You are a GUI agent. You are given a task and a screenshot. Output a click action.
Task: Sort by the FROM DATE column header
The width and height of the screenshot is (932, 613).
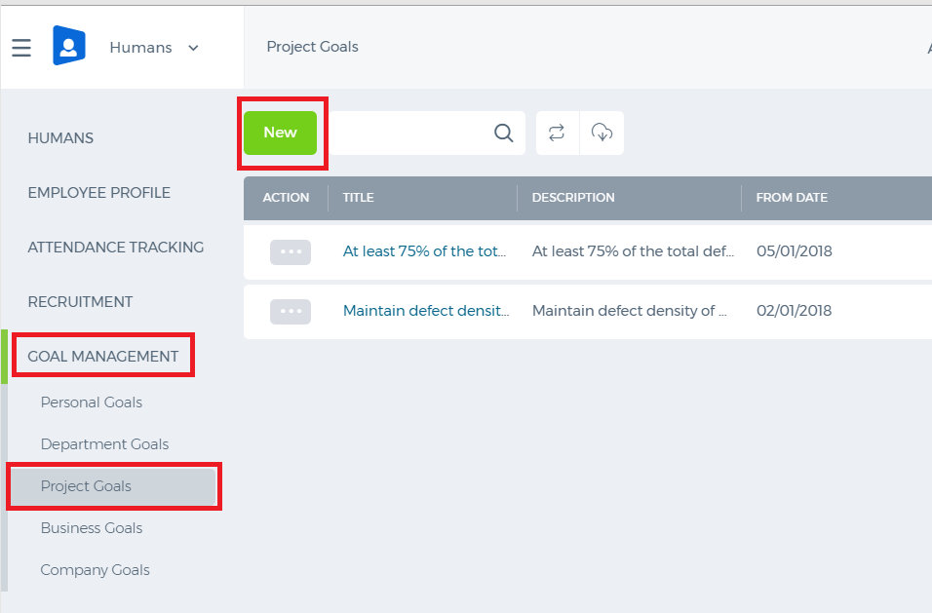pos(792,198)
